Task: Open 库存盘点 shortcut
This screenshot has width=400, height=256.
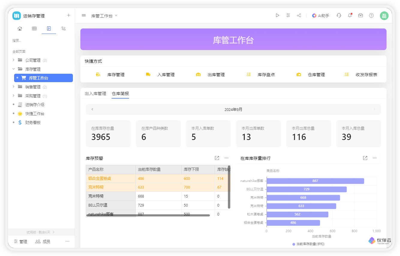Action: pos(260,75)
